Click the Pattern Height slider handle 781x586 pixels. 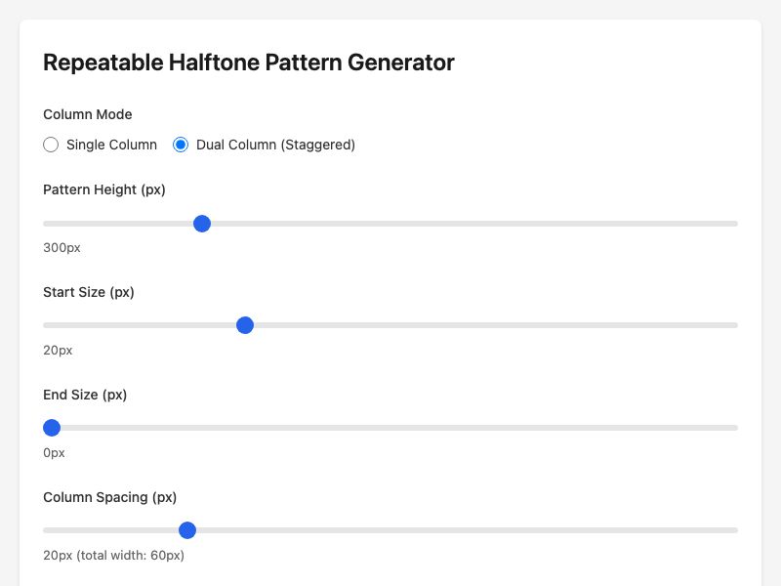click(x=201, y=223)
